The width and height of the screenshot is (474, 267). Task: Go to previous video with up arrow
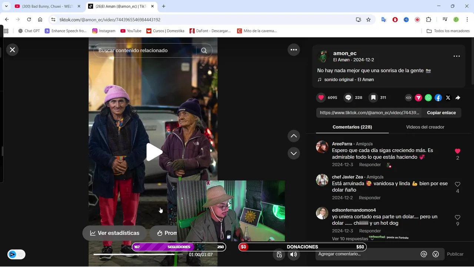tap(294, 136)
